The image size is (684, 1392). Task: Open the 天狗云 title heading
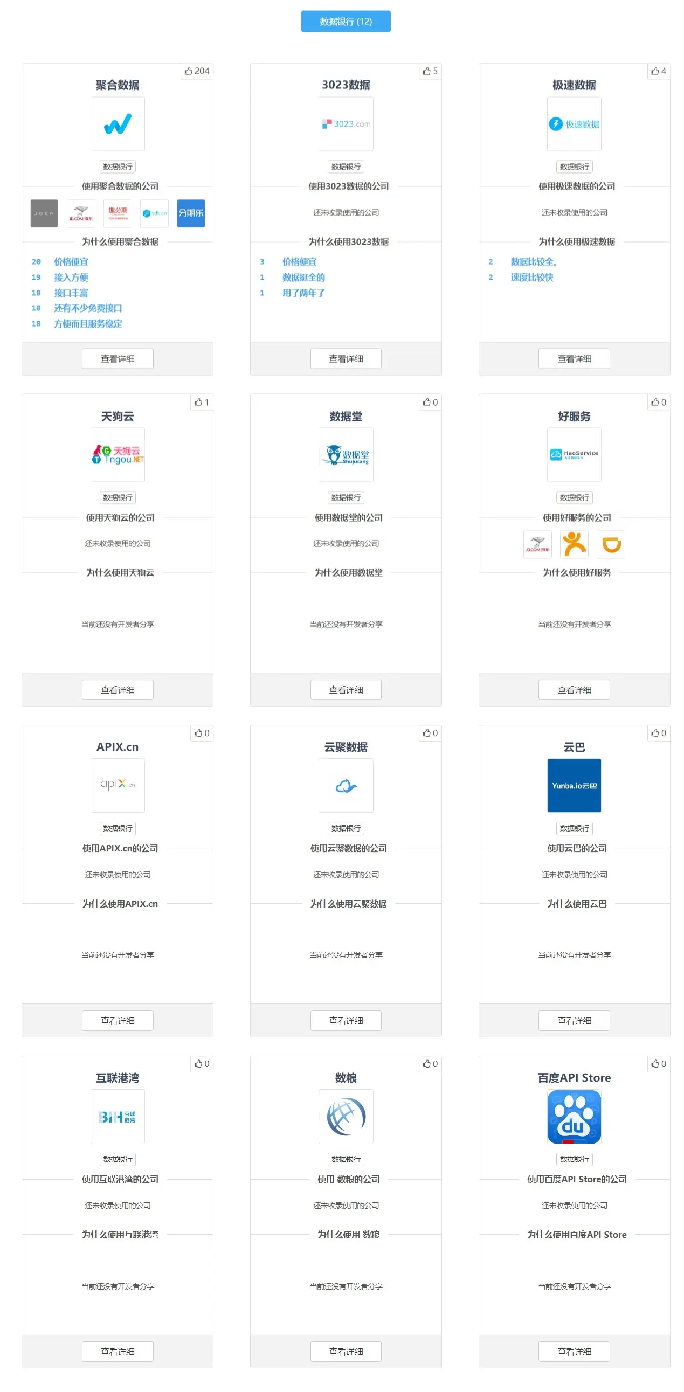118,416
